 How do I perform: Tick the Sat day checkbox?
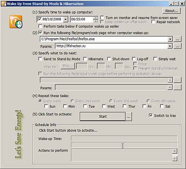(x=162, y=106)
